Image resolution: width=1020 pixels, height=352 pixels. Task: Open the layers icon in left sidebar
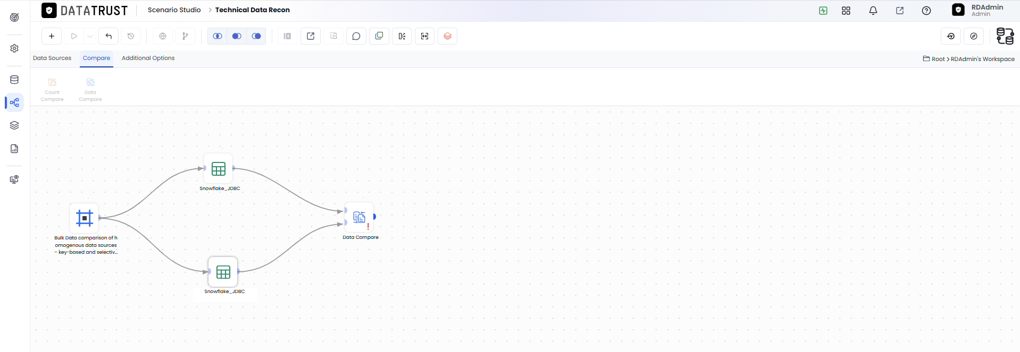pyautogui.click(x=14, y=125)
